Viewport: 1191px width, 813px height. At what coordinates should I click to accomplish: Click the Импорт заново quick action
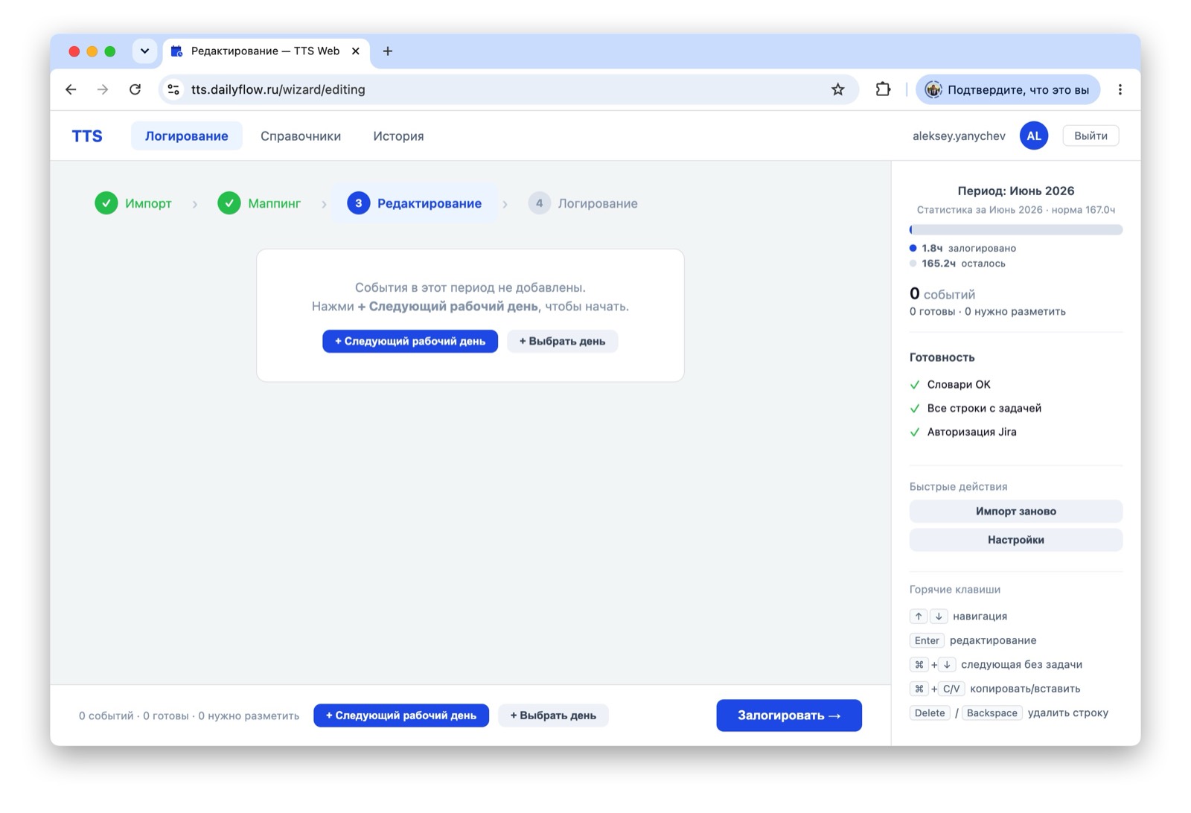click(x=1016, y=511)
